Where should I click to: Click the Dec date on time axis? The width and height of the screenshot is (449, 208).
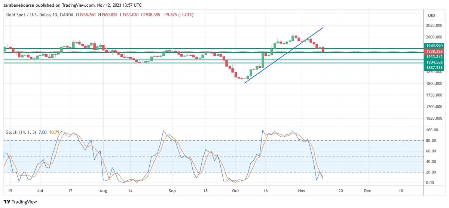tap(367, 190)
